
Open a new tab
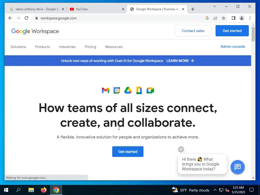coord(192,9)
